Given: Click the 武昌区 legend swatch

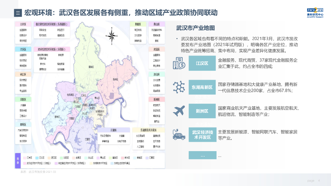Looking at the screenshot, I should pyautogui.click(x=74, y=158).
